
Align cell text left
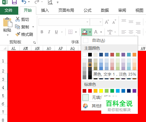point(124,32)
